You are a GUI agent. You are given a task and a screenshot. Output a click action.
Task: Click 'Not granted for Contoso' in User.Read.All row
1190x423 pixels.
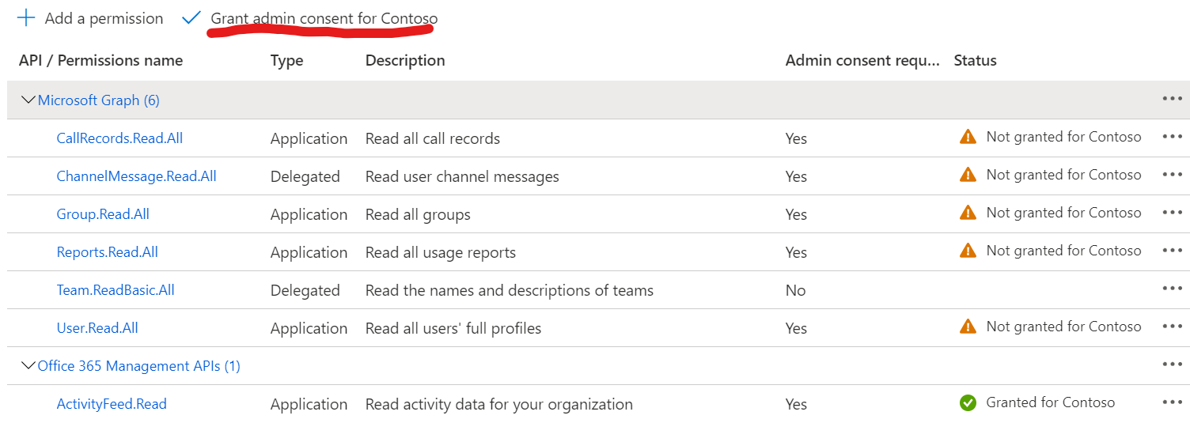coord(1063,327)
